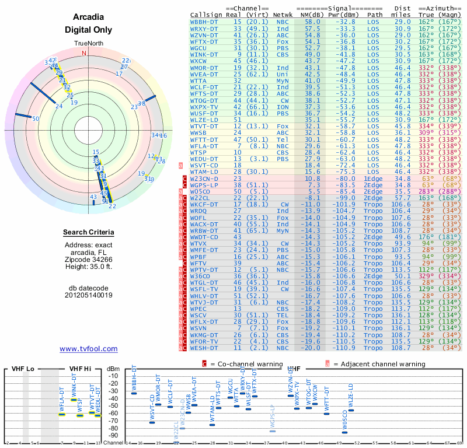This screenshot has height=448, width=467.
Task: Select the WFTT-DT callsign
Action: click(x=204, y=139)
